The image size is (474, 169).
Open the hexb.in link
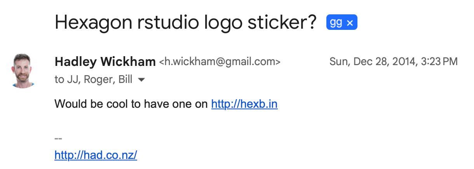[244, 104]
